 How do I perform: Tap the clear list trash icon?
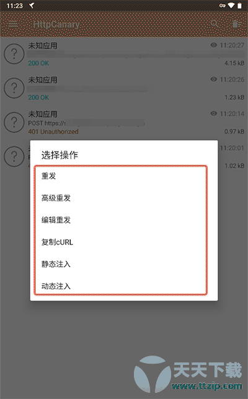point(237,24)
